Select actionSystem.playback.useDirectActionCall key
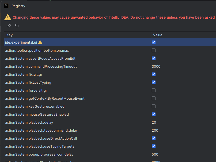 pyautogui.click(x=41, y=138)
